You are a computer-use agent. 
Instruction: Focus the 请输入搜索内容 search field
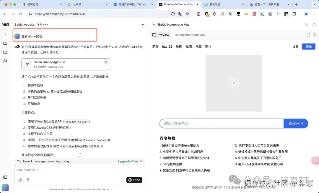tap(222, 124)
